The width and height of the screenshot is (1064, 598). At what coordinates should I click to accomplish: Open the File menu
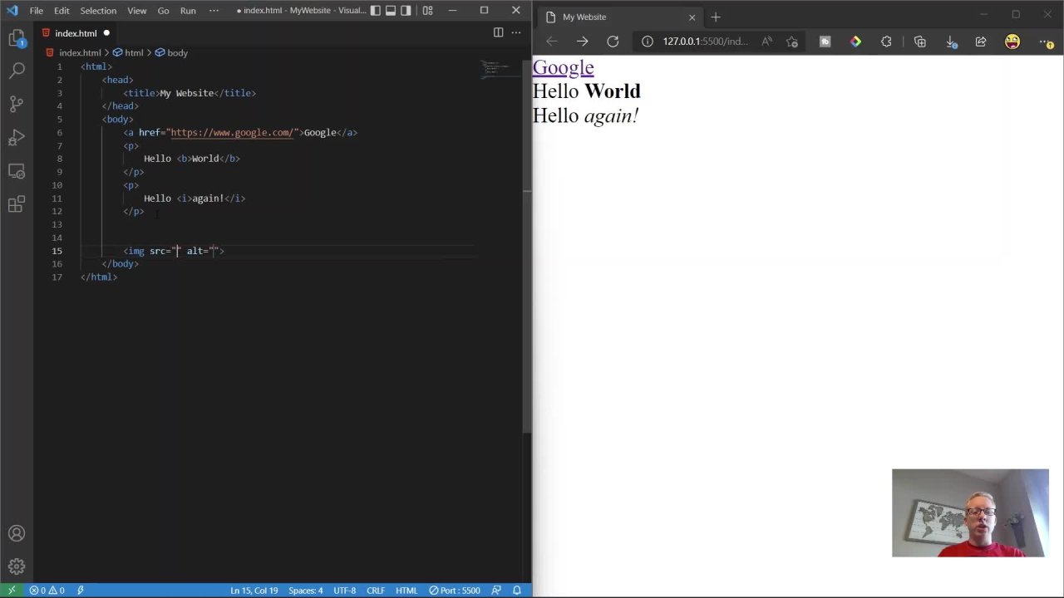pos(36,10)
